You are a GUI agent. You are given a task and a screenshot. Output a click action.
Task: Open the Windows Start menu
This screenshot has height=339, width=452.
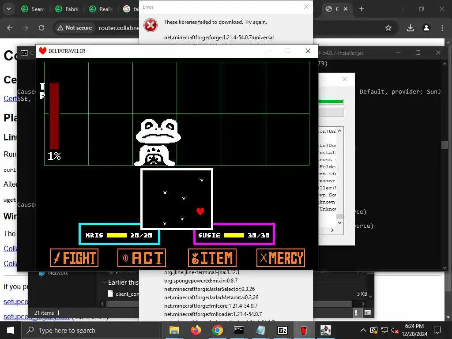11,330
